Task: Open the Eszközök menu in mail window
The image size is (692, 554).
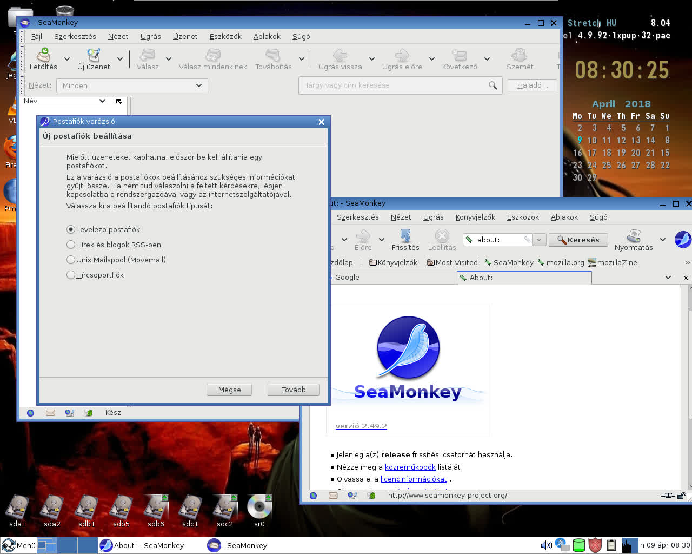Action: [225, 36]
